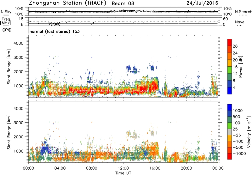252x175 pixels.
Task: Pick the red top segment of Power color bar
Action: pyautogui.click(x=230, y=42)
